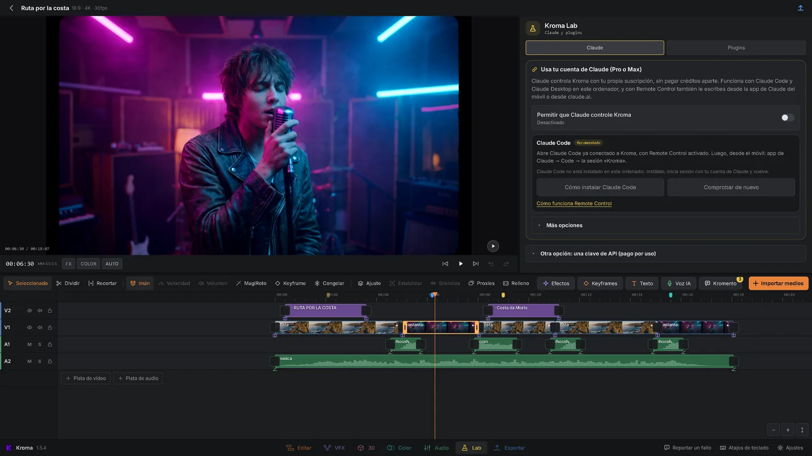The width and height of the screenshot is (812, 456).
Task: Undo the last edit
Action: [x=491, y=263]
